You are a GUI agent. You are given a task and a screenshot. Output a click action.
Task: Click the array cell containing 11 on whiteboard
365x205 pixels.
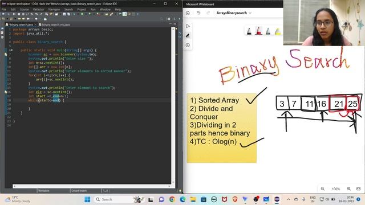click(x=308, y=103)
